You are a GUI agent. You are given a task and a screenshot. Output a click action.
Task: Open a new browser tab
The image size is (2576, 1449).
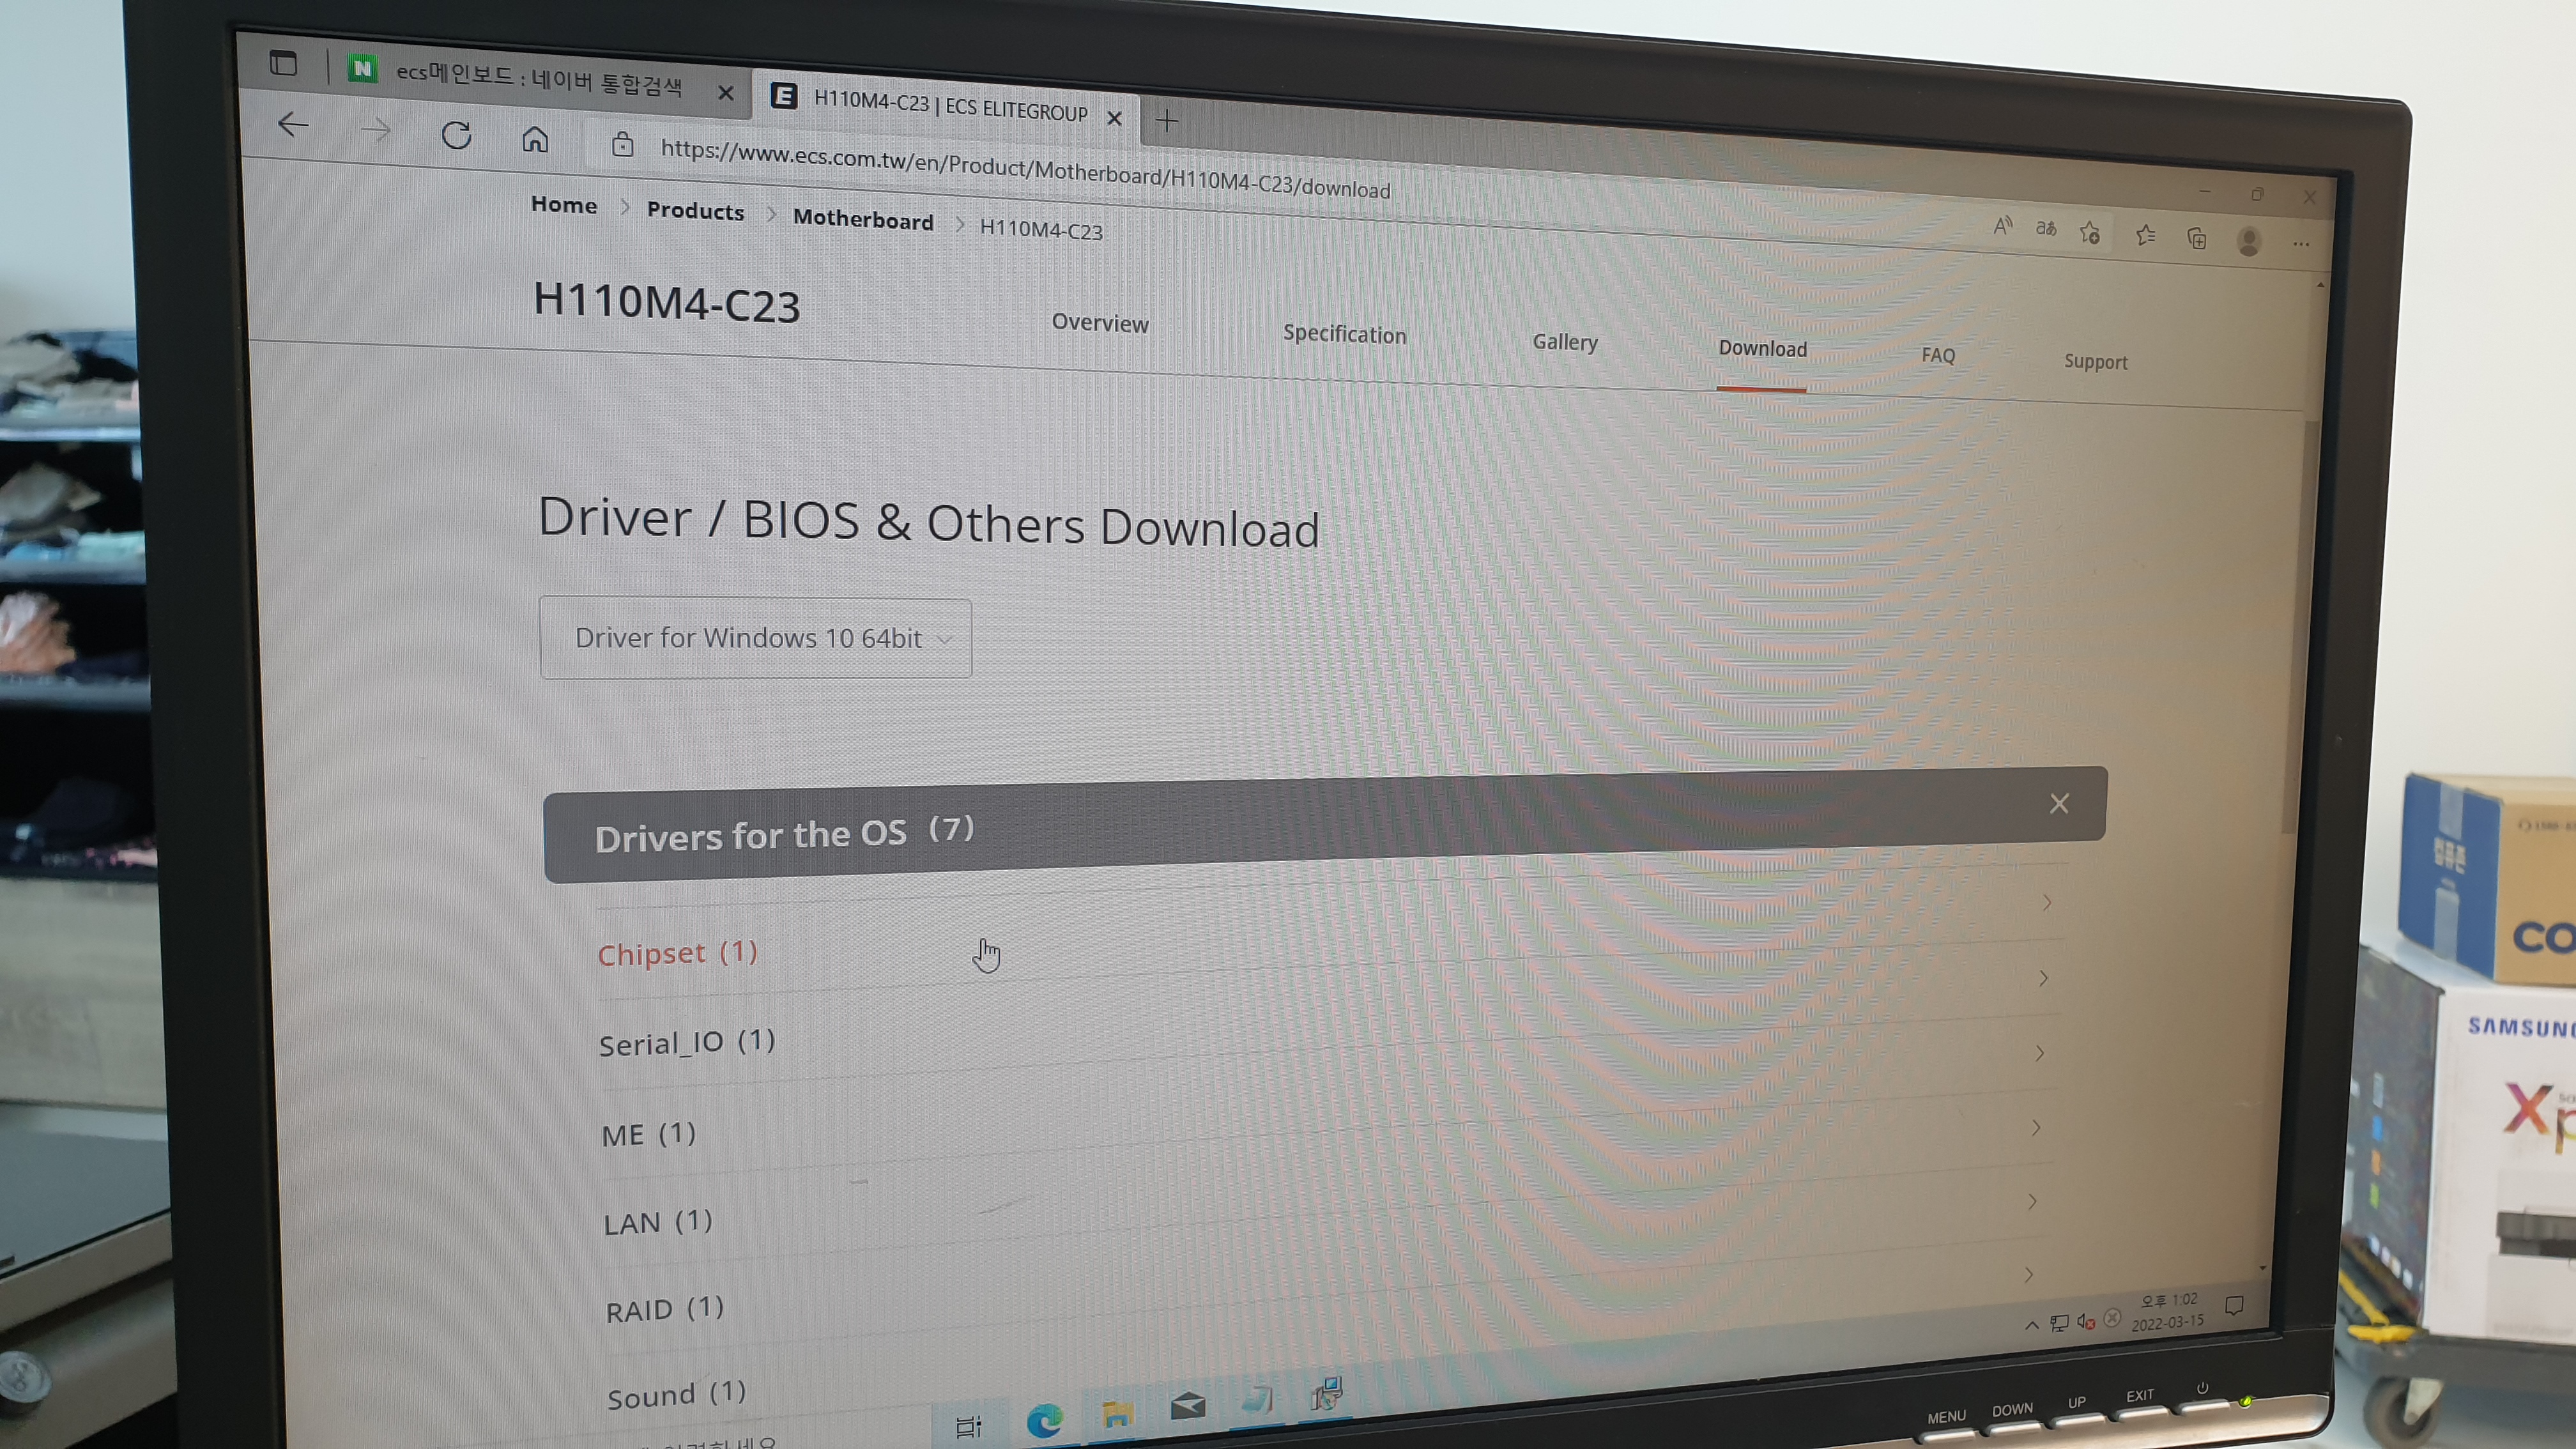coord(1166,122)
